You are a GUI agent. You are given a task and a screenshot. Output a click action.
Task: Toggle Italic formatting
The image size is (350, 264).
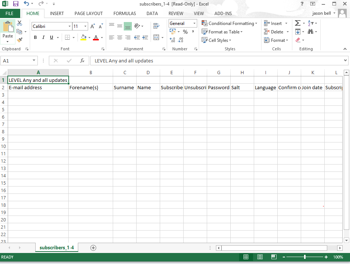pyautogui.click(x=43, y=37)
